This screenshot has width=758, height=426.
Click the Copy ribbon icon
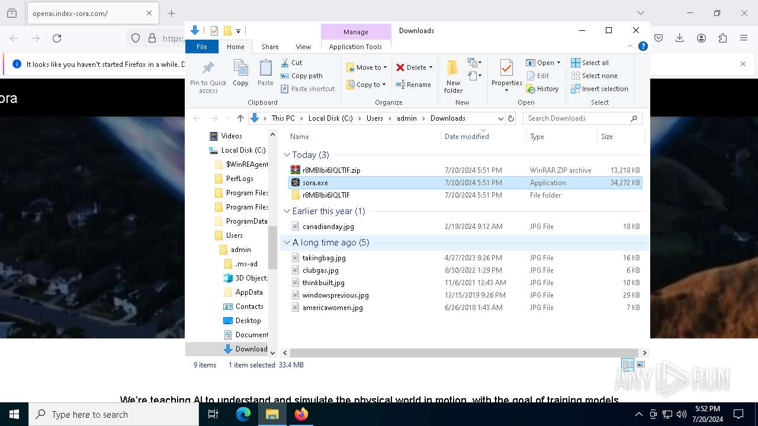click(x=240, y=74)
